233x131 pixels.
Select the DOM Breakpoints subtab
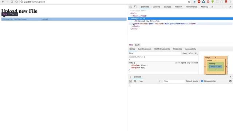coord(162,49)
